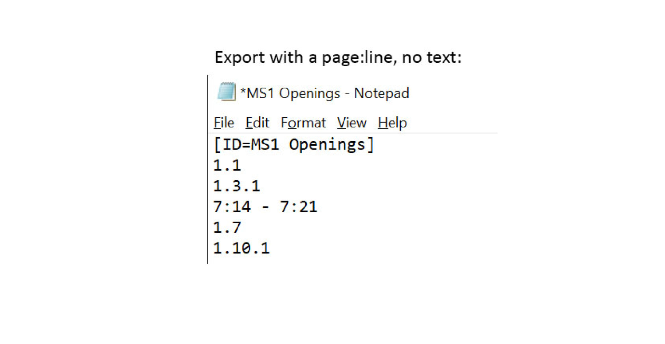The width and height of the screenshot is (665, 344).
Task: Click the 'Export with a page:line, no text:' caption
Action: coord(338,58)
